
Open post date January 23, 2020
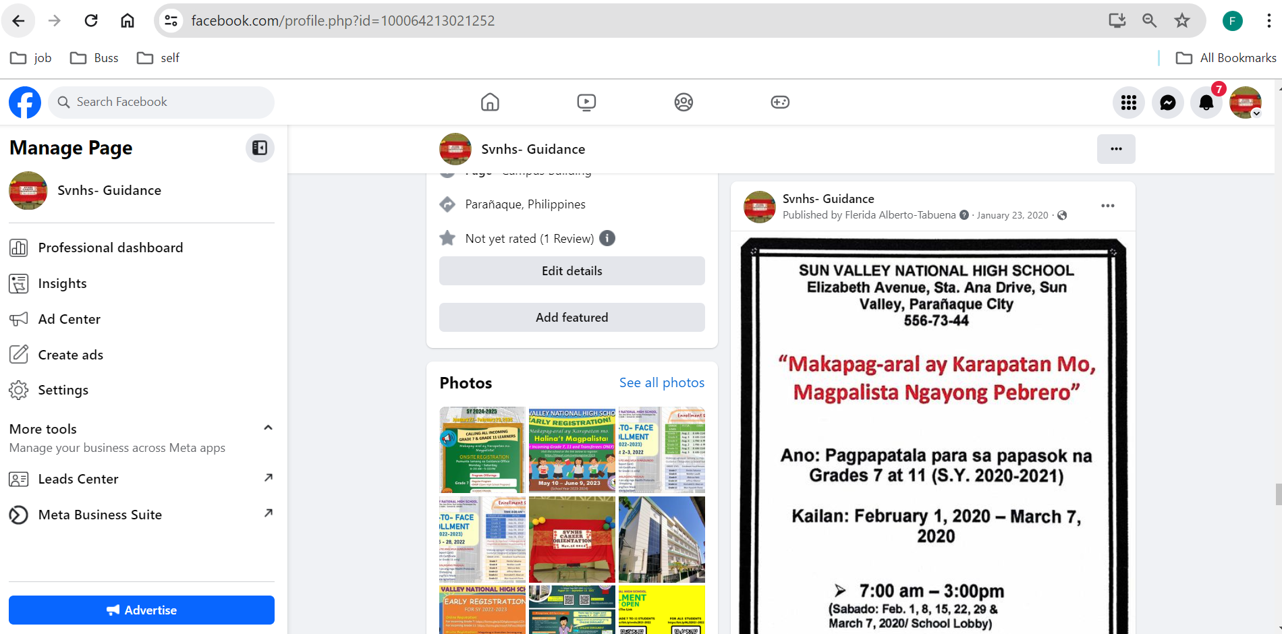[1012, 215]
